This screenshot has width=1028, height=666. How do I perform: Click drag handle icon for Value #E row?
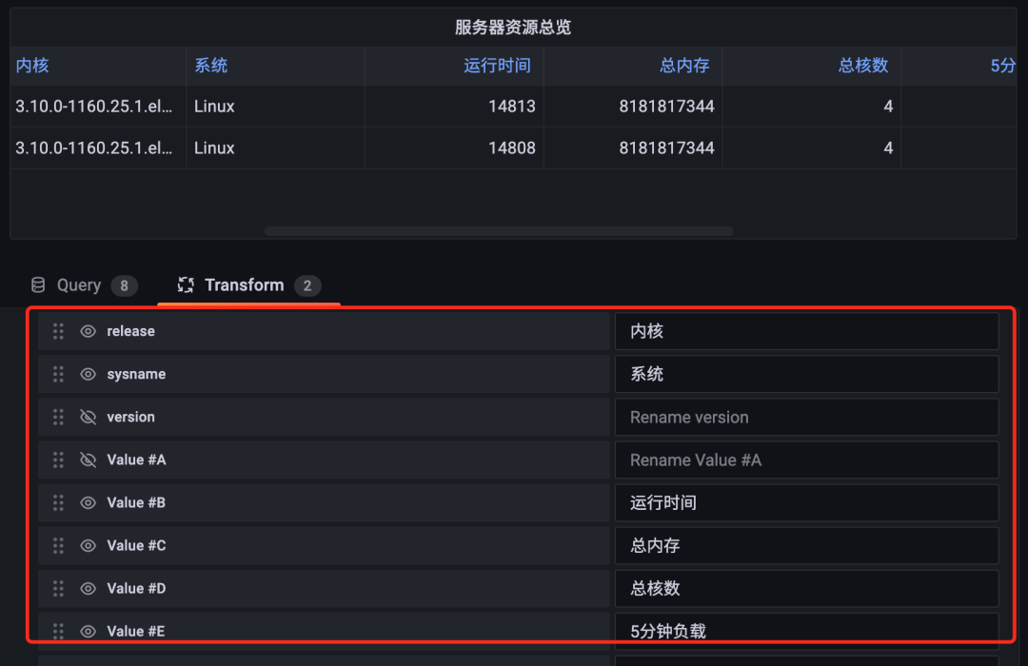58,631
